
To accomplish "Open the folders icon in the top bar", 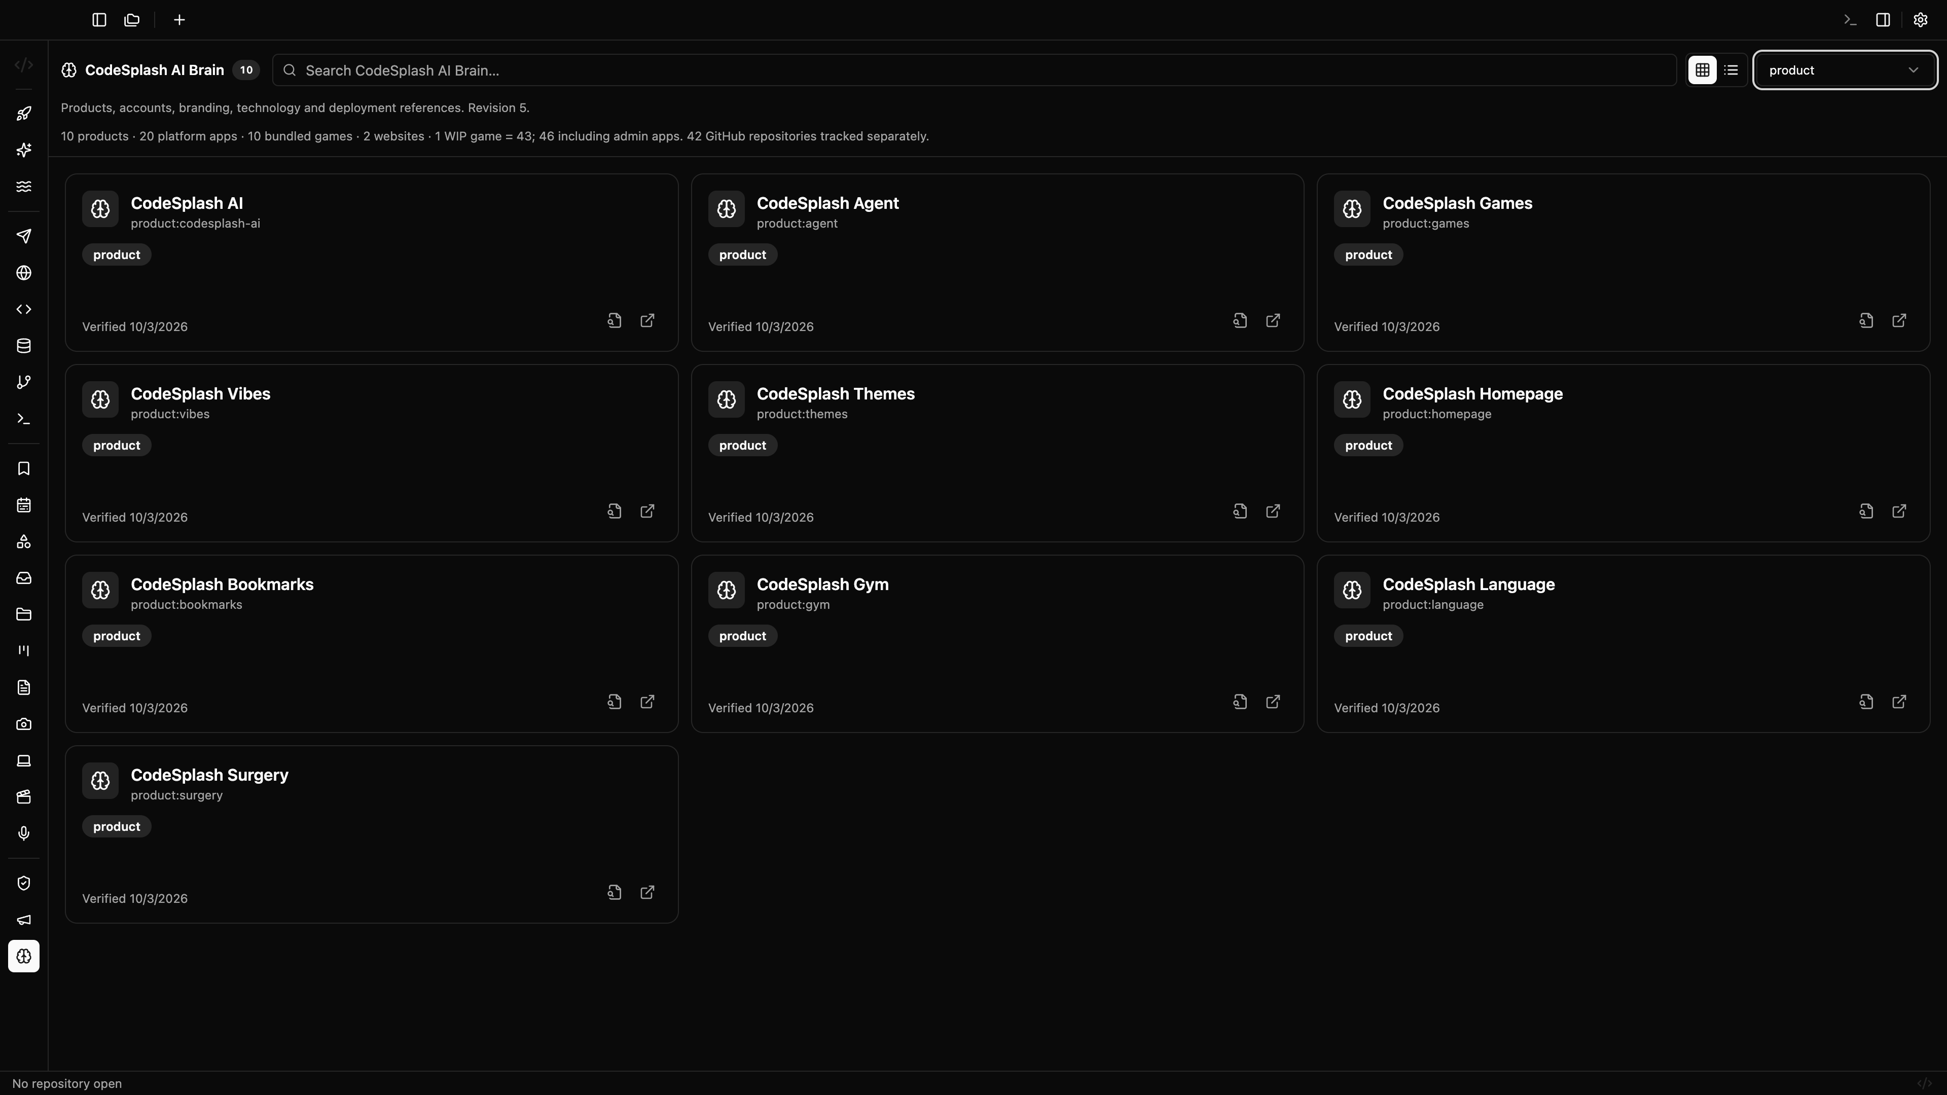I will click(x=132, y=20).
